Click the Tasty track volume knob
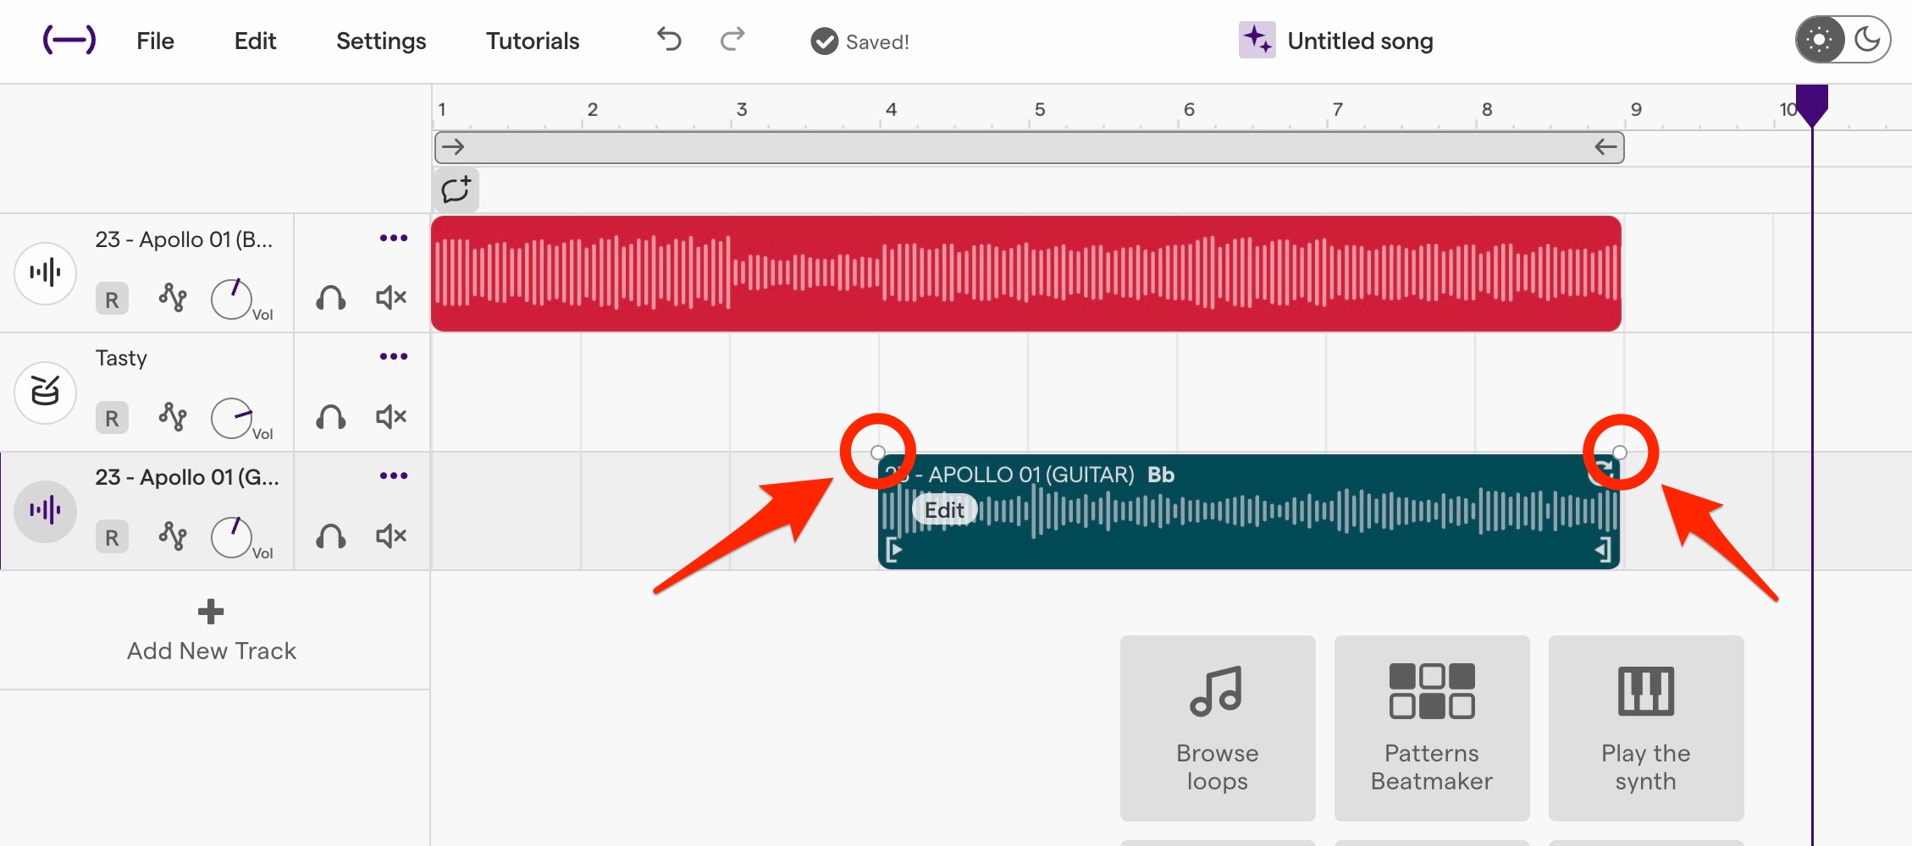Image resolution: width=1912 pixels, height=846 pixels. click(x=231, y=418)
